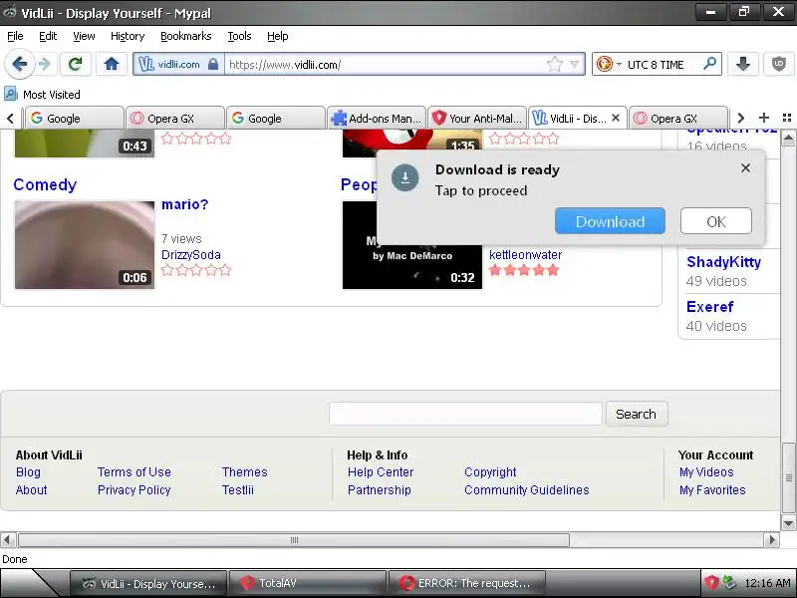Screen dimensions: 797x598
Task: Open a new tab with plus button
Action: (x=763, y=118)
